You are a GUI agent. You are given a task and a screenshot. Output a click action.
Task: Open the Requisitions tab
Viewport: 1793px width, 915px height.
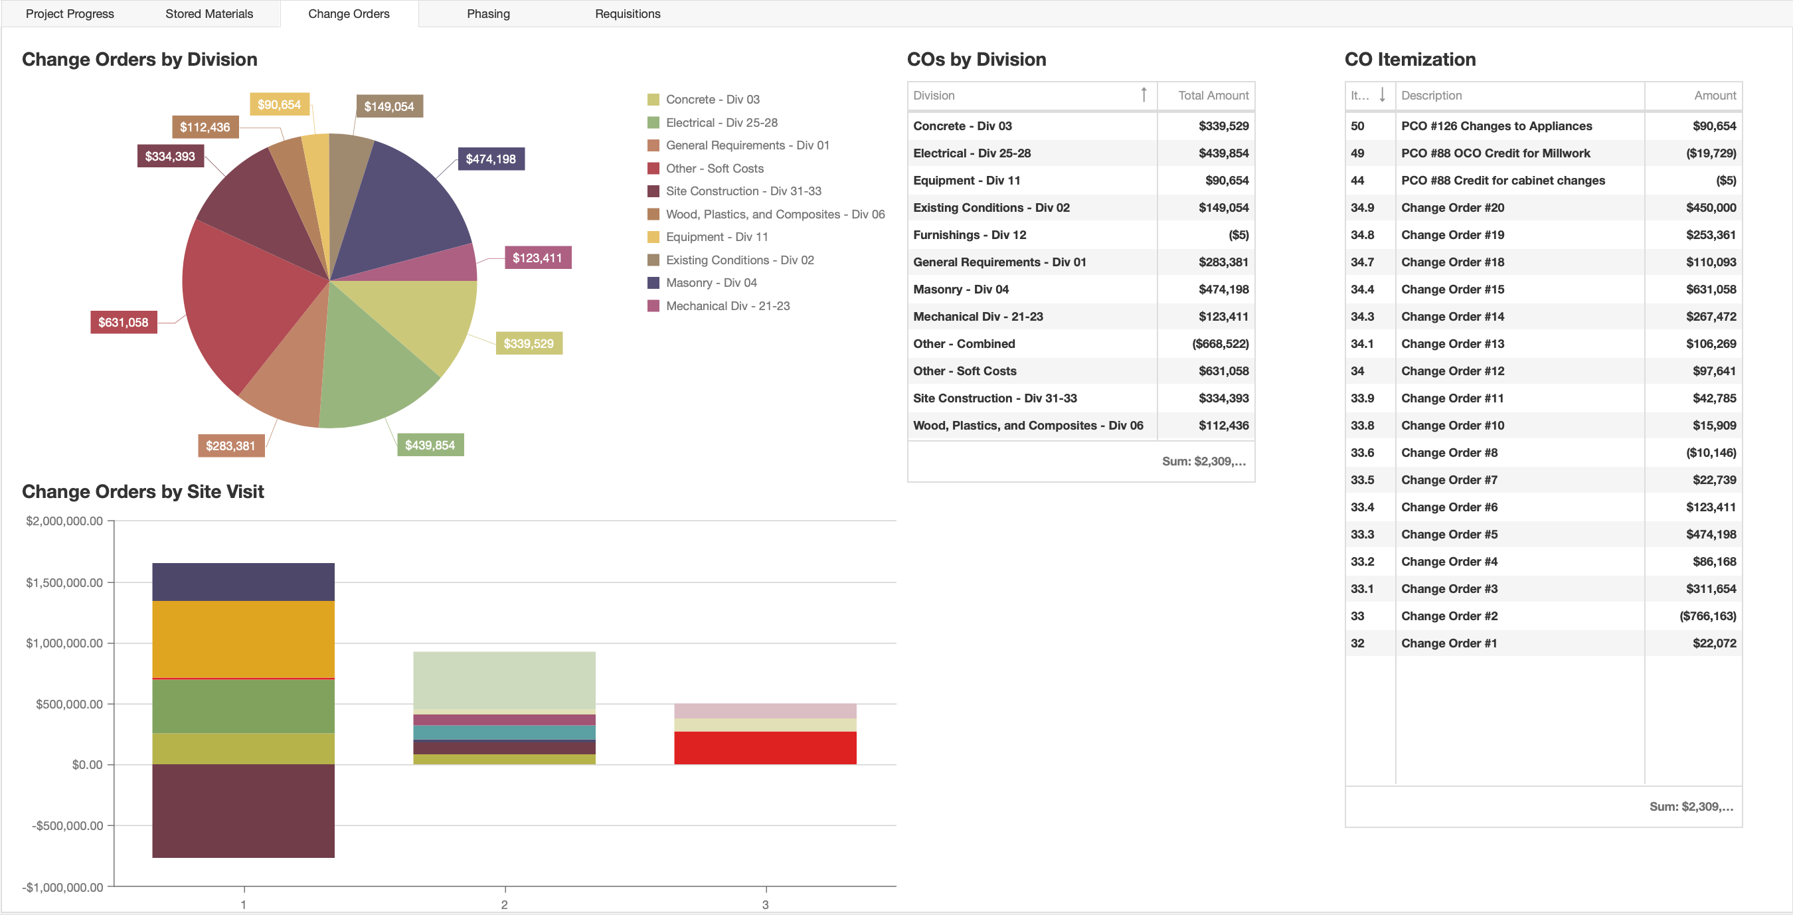pyautogui.click(x=627, y=14)
